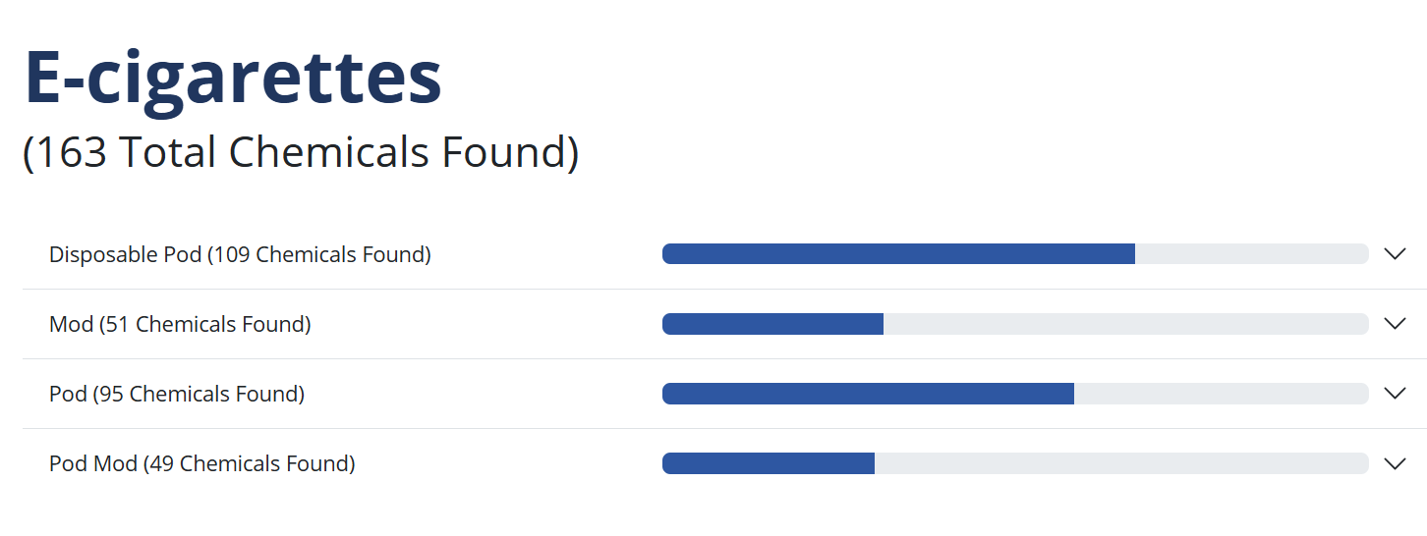Expand the Disposable Pod row chevron
Image resolution: width=1427 pixels, height=536 pixels.
(1395, 254)
